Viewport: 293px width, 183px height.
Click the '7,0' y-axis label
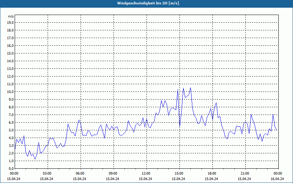11,115
